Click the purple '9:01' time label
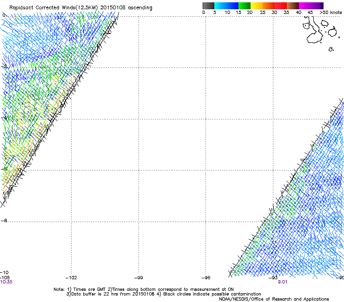Viewport: 344px width, 302px height. pyautogui.click(x=283, y=282)
